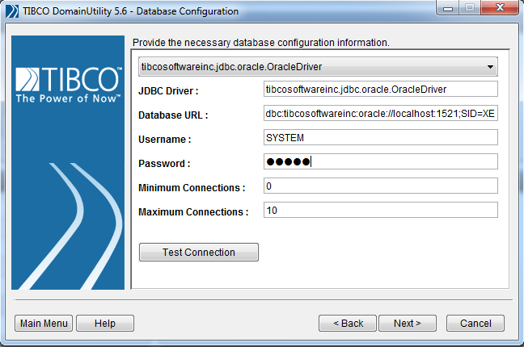The height and width of the screenshot is (347, 524).
Task: Open the JDBC driver selection dropdown
Action: [318, 67]
